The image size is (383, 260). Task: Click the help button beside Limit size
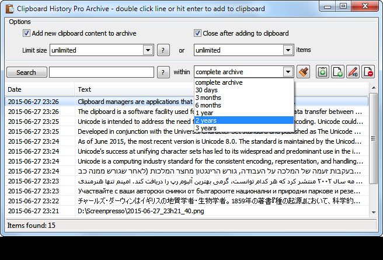click(x=165, y=50)
